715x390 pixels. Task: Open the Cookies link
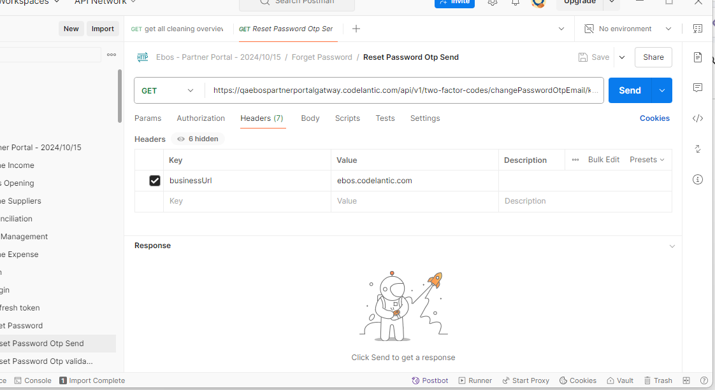[654, 118]
